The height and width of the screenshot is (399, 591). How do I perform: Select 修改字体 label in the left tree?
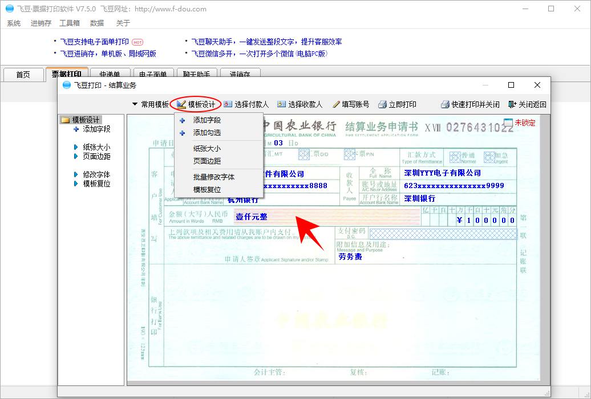click(96, 174)
